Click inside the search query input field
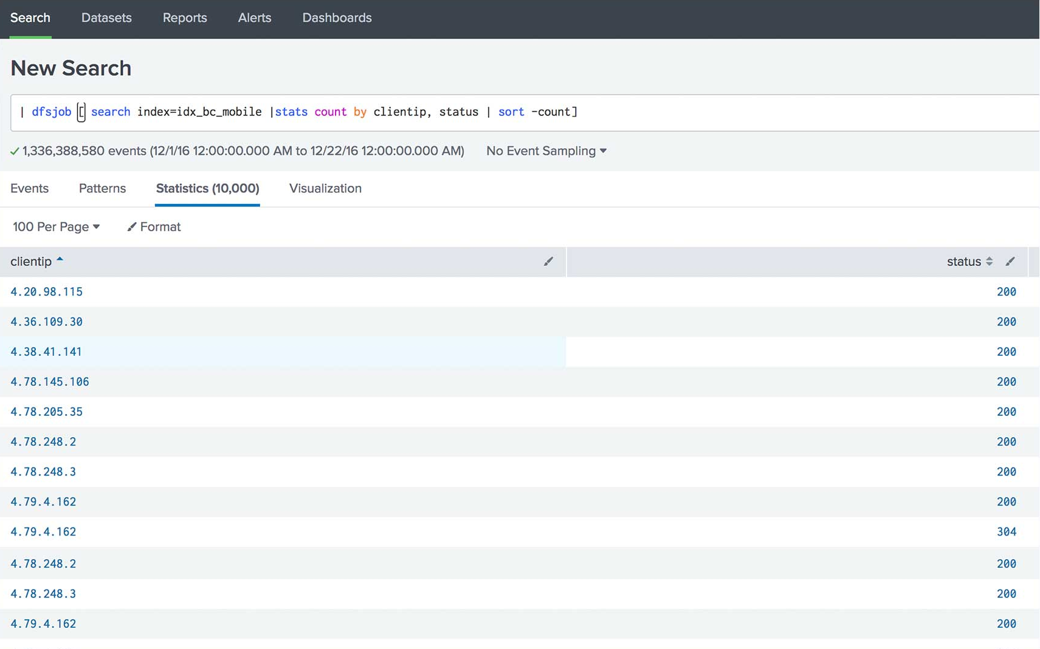The height and width of the screenshot is (649, 1040). (x=525, y=112)
